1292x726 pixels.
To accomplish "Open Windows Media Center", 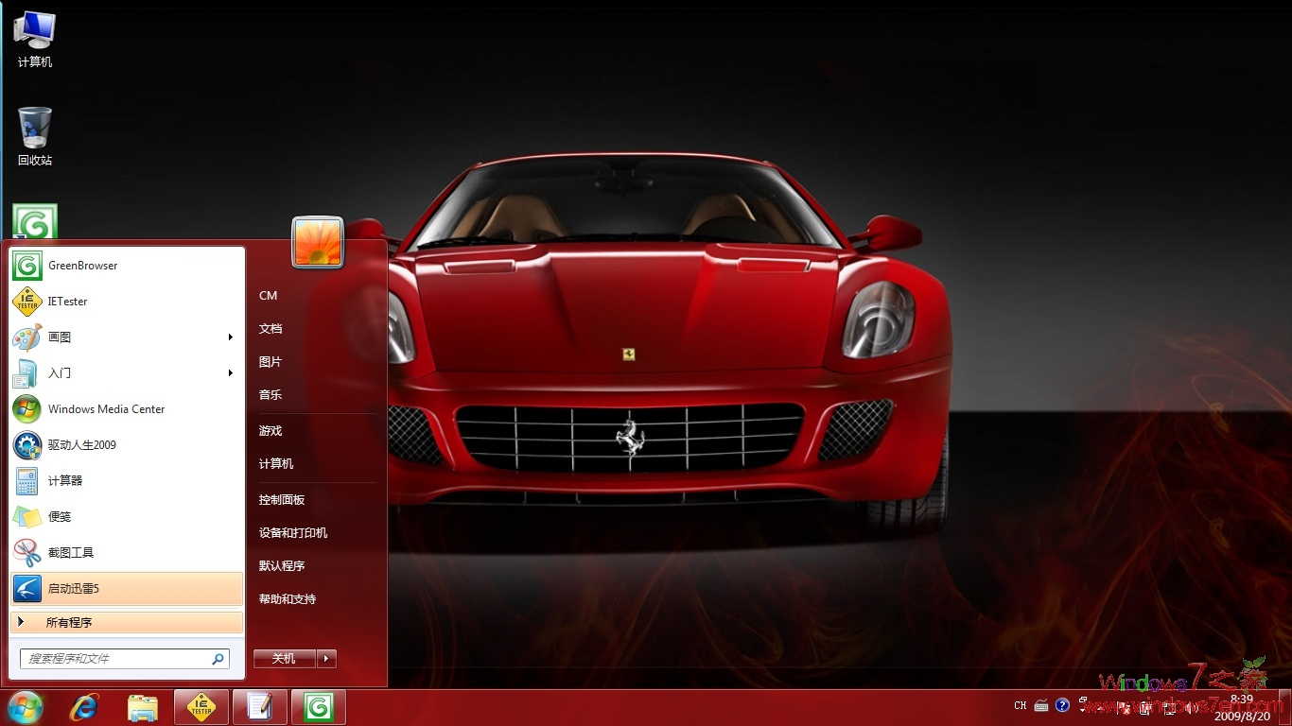I will click(x=106, y=409).
